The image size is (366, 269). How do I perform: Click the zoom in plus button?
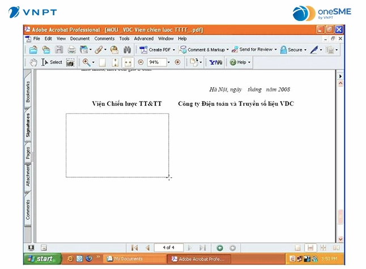(177, 62)
